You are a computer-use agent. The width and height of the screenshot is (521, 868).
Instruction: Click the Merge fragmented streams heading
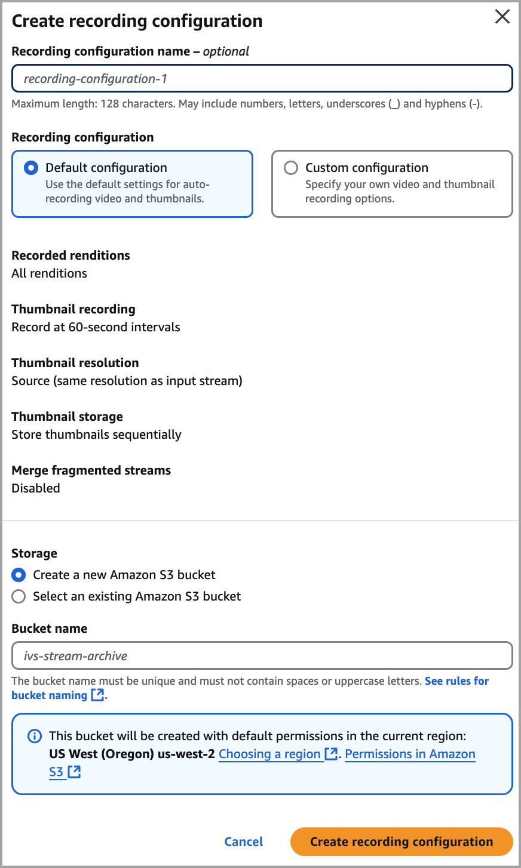click(91, 470)
